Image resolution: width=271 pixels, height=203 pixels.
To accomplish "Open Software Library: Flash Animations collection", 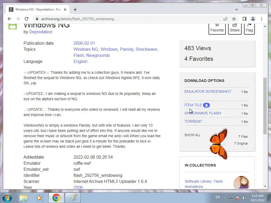I will 204,184.
